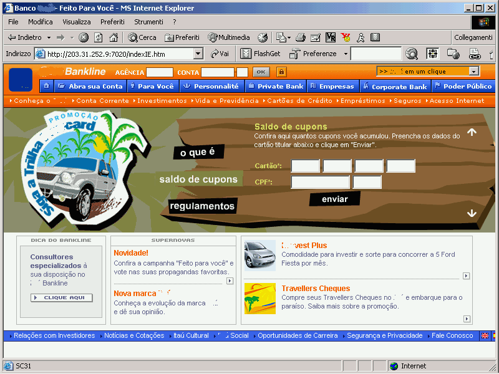Screen dimensions: 499x374
Task: Select the Abra sua Conta tab
Action: 90,86
